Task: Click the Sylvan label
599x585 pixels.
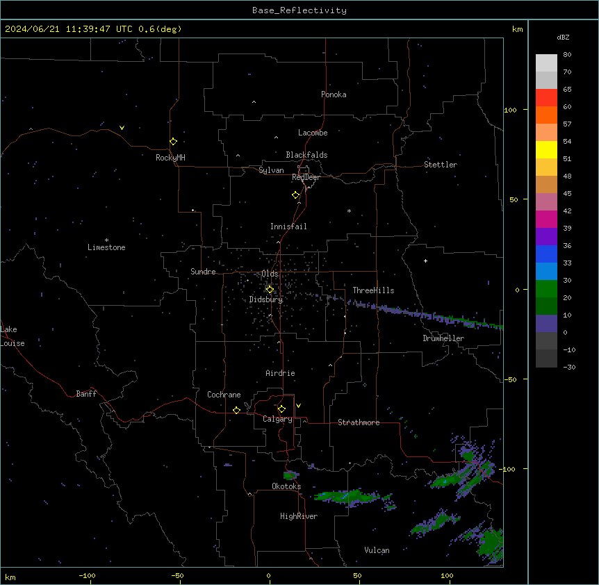Action: click(271, 170)
